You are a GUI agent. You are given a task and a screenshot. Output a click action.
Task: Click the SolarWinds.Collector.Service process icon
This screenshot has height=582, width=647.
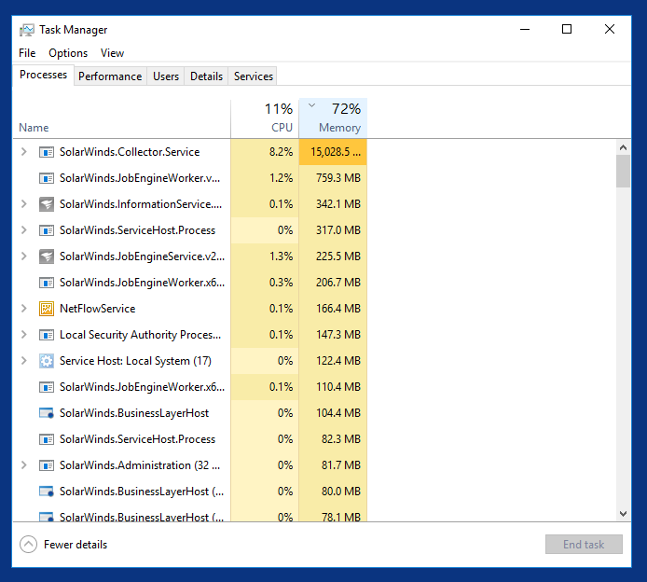(47, 152)
